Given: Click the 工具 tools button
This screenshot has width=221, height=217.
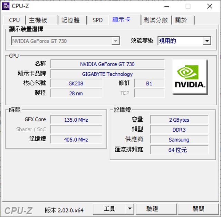Looking at the screenshot, I should pos(109,209).
